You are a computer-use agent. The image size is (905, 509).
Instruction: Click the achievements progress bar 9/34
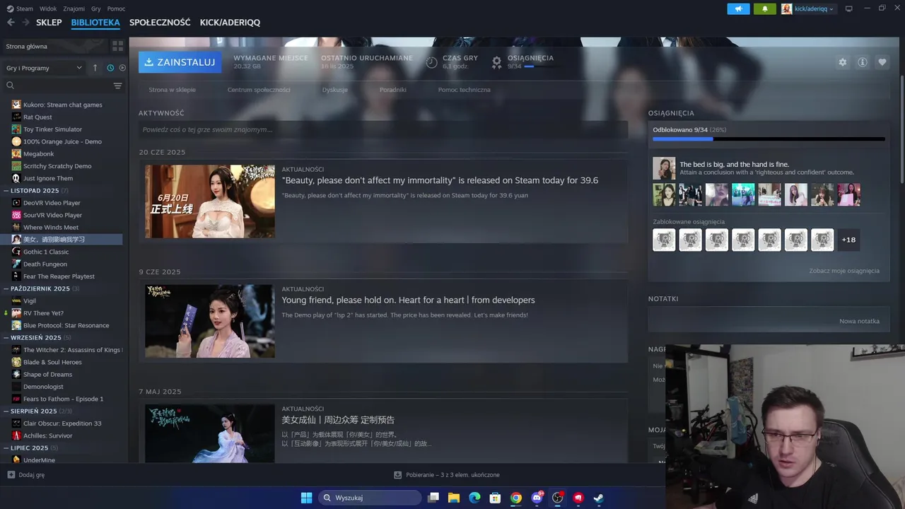click(x=769, y=139)
